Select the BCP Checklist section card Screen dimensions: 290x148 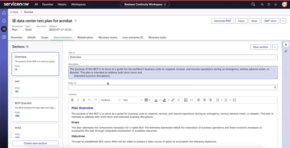[35, 110]
